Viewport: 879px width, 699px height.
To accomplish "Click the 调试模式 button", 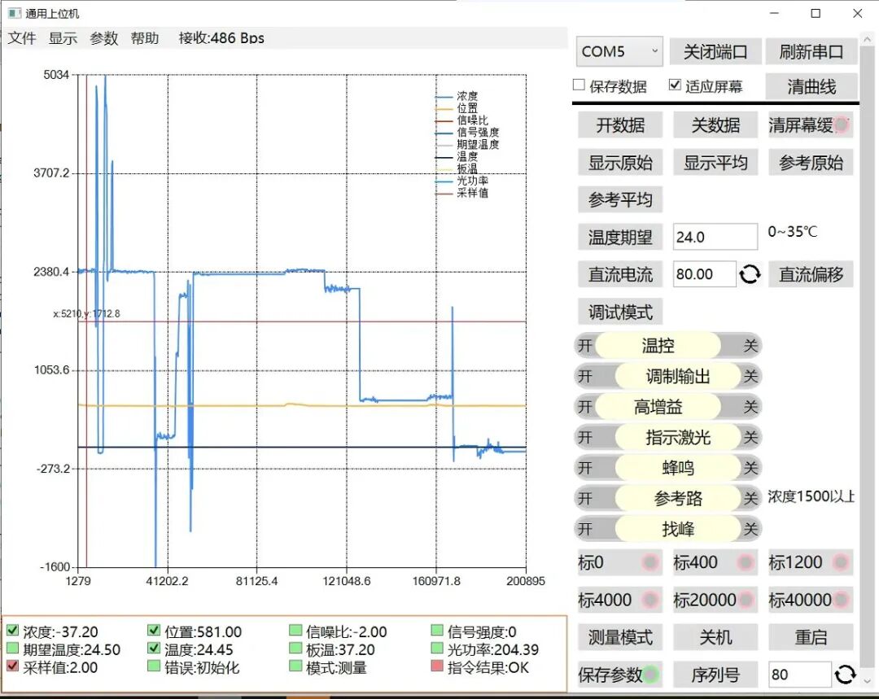I will click(x=620, y=312).
